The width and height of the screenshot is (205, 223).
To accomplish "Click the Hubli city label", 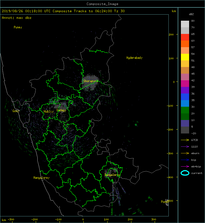I will tap(48, 111).
